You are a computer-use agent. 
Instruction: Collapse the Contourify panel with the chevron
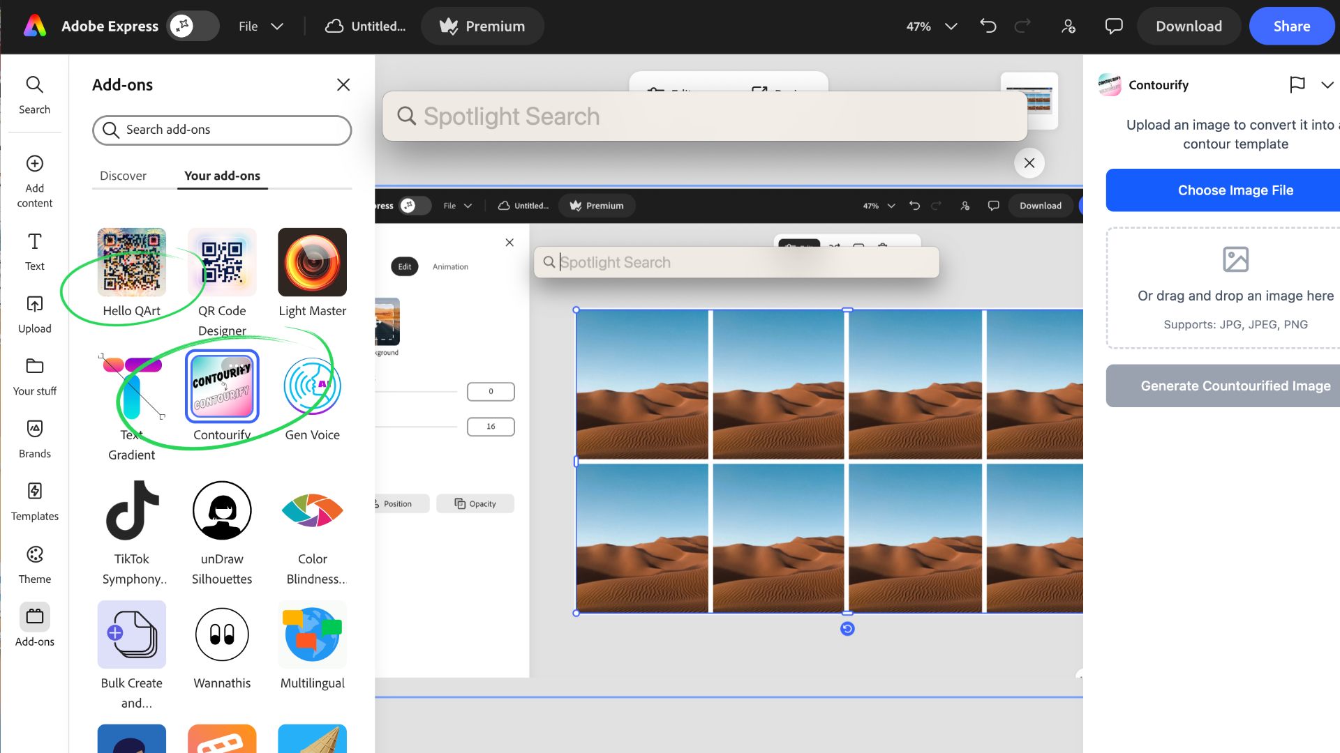click(x=1327, y=85)
